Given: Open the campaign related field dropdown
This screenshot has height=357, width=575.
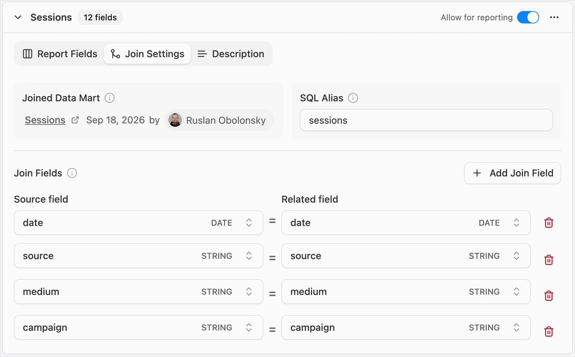Looking at the screenshot, I should (x=406, y=327).
